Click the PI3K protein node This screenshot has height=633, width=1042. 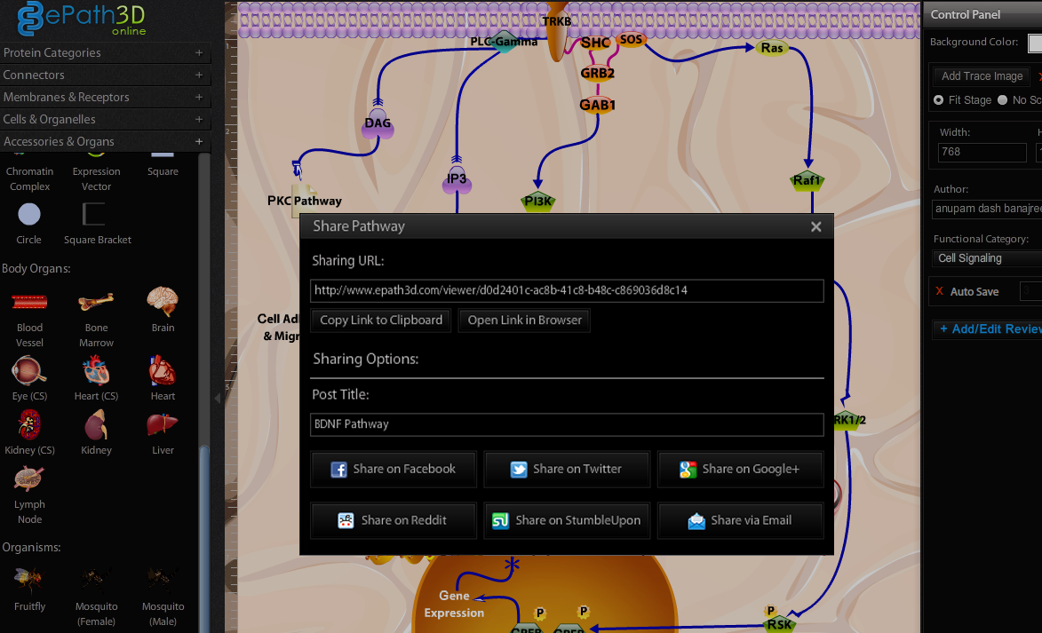coord(537,202)
